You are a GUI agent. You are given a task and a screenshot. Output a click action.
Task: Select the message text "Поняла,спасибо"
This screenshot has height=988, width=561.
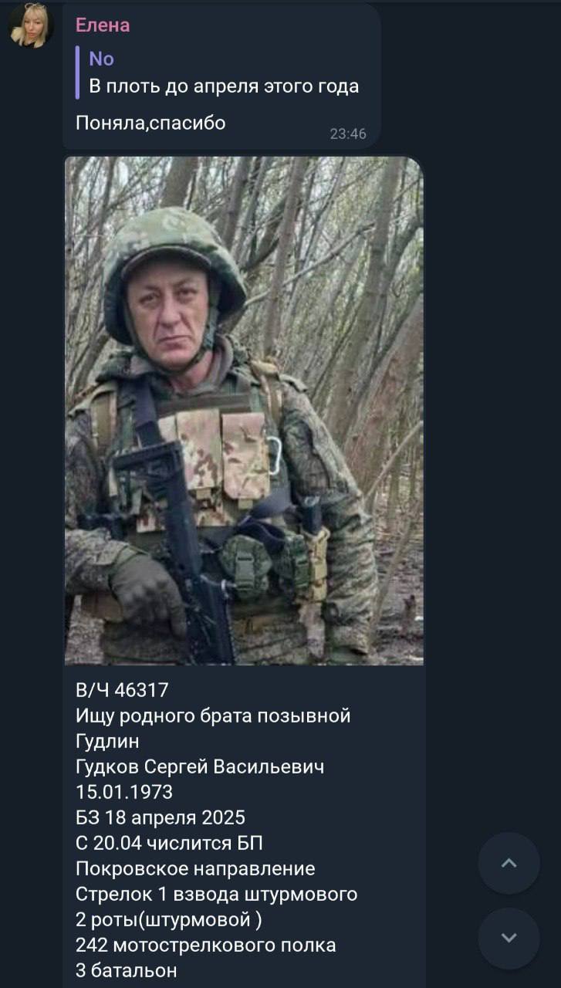[x=150, y=123]
